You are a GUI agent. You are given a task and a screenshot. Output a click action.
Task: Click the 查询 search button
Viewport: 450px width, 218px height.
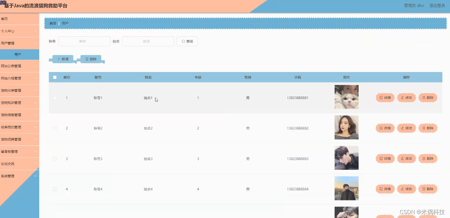tap(187, 41)
